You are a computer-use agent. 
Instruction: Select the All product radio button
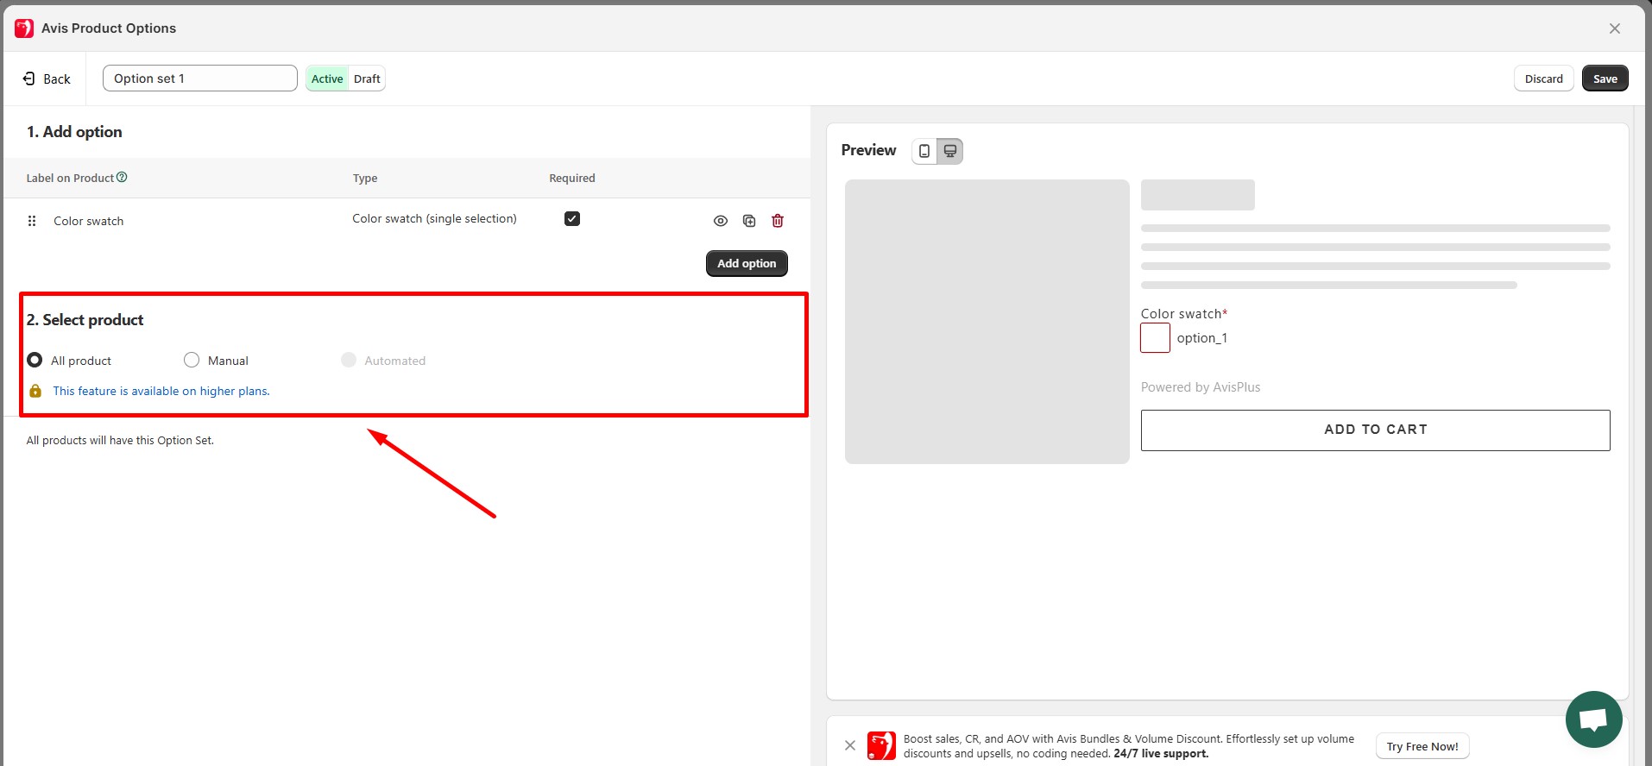pyautogui.click(x=35, y=360)
